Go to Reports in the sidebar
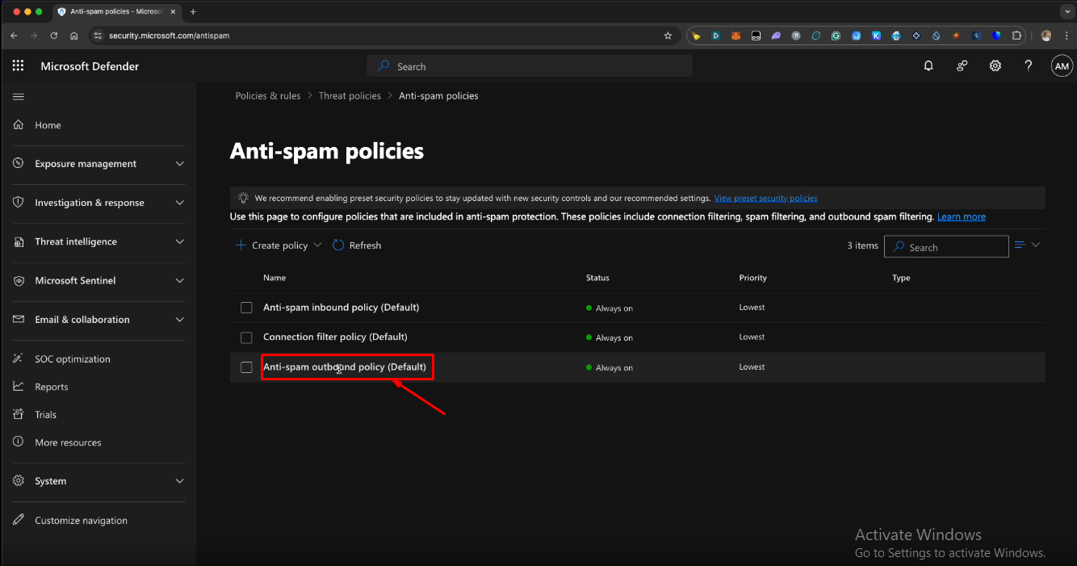This screenshot has width=1077, height=566. pos(52,387)
